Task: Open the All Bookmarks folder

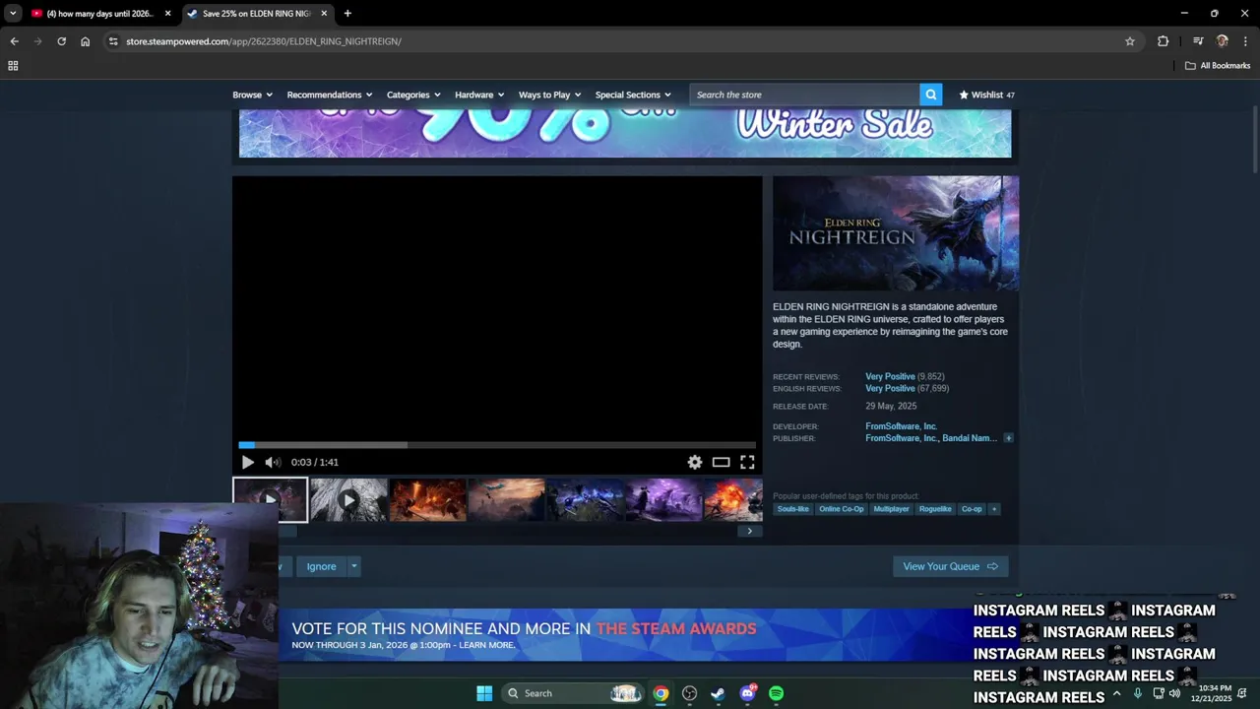Action: click(1217, 66)
